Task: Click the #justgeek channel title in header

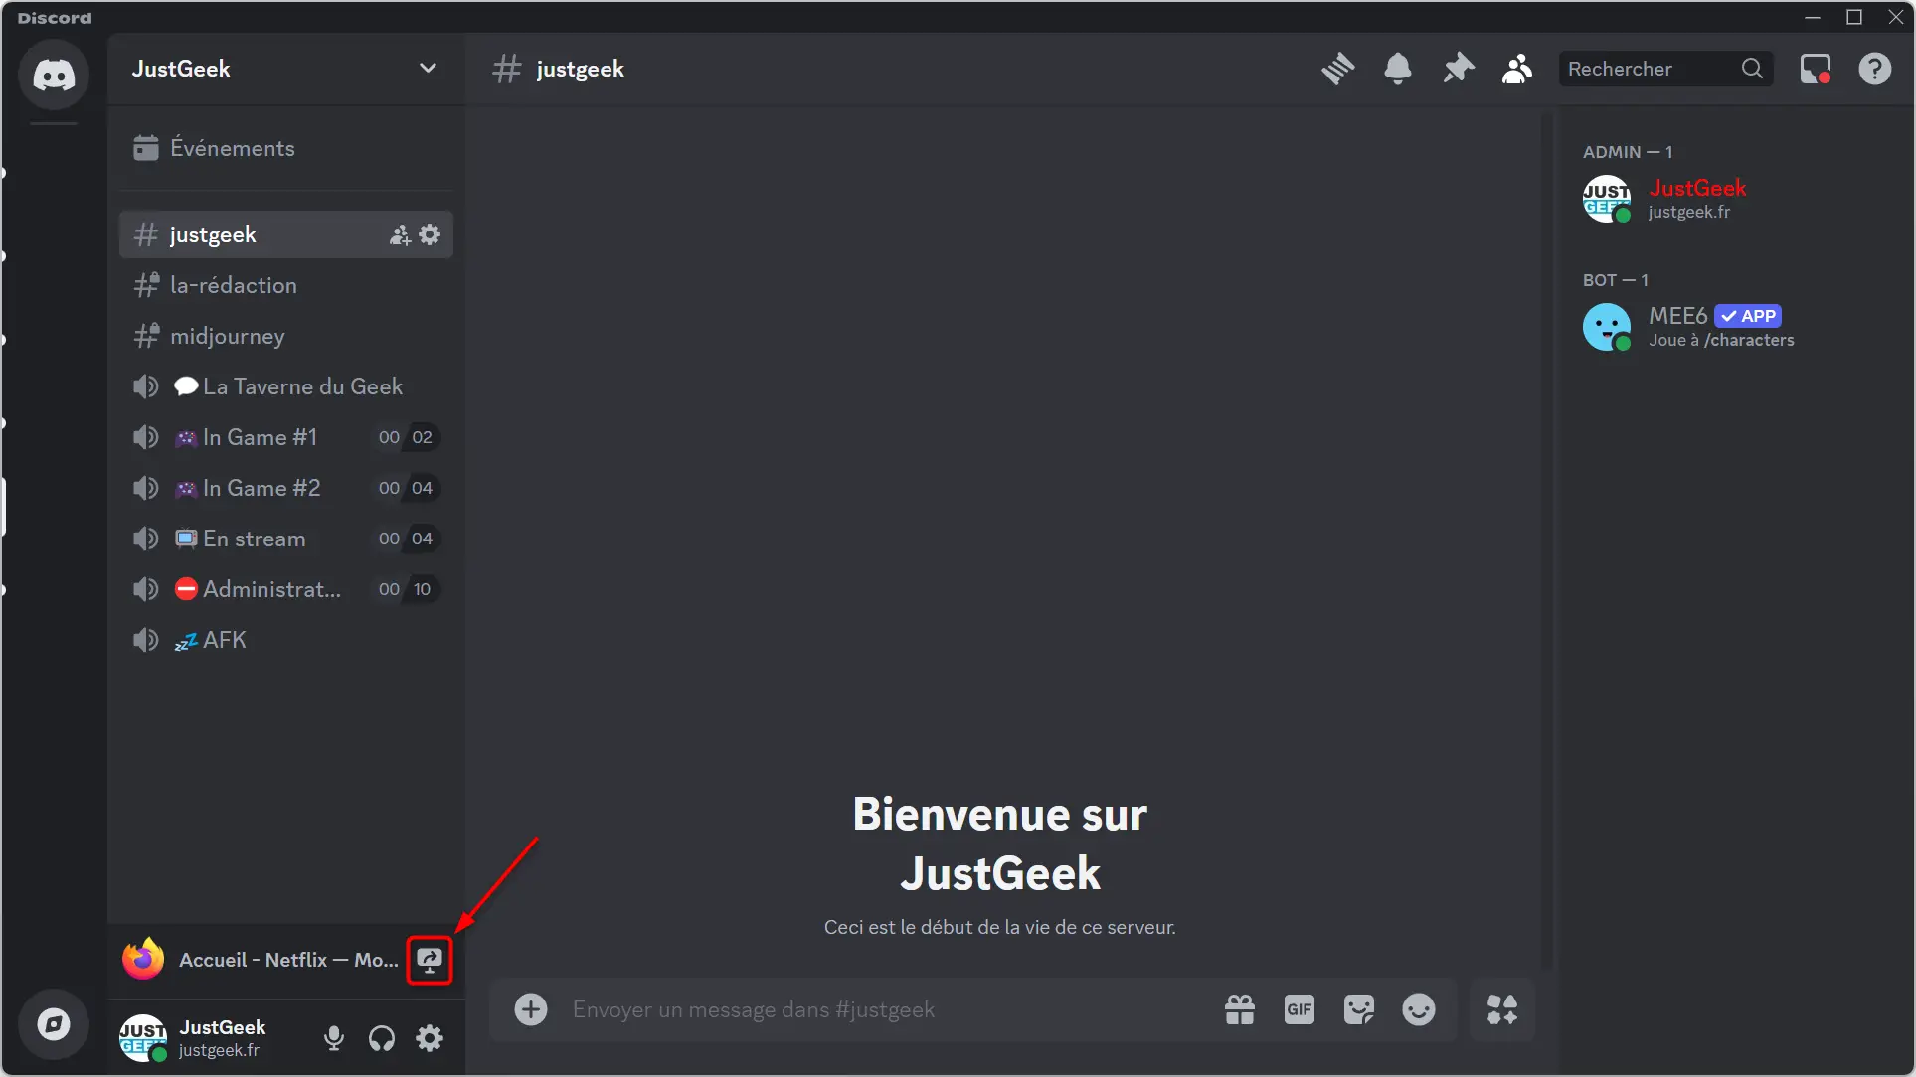Action: point(580,69)
